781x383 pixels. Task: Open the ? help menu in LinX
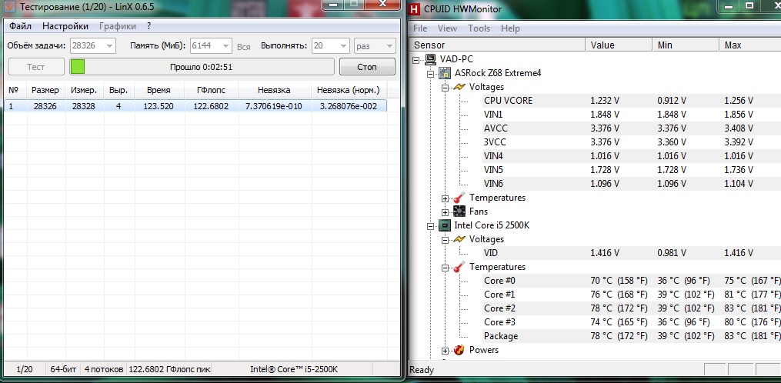[x=149, y=26]
